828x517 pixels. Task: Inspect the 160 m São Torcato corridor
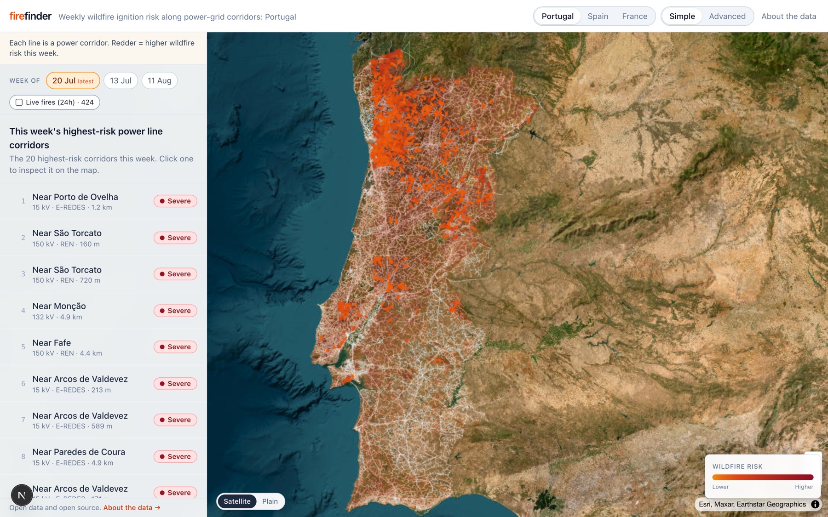pyautogui.click(x=103, y=238)
